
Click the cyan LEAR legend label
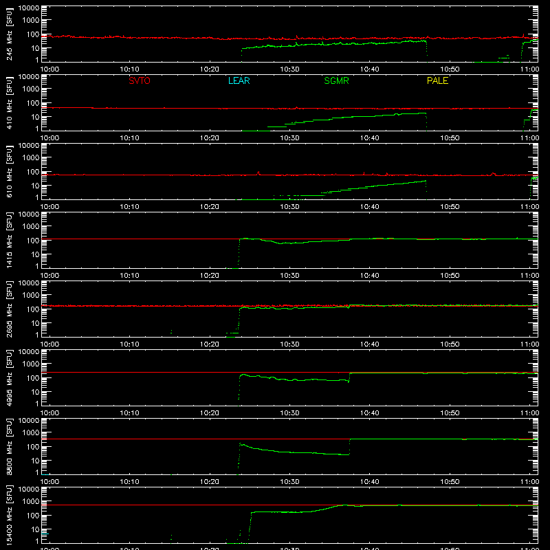click(239, 80)
